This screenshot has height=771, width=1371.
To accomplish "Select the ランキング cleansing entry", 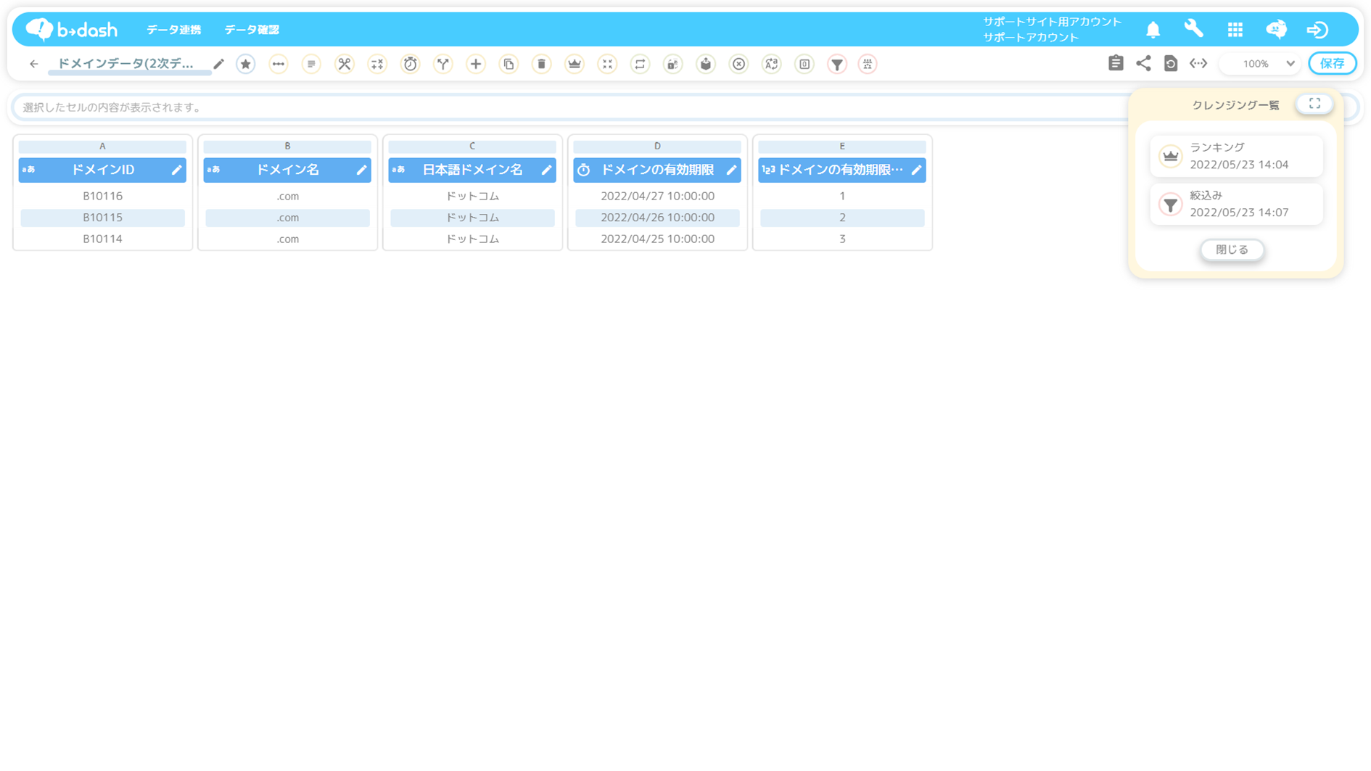I will coord(1236,156).
